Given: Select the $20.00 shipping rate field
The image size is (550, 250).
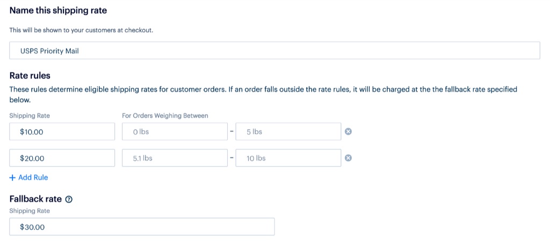Looking at the screenshot, I should pos(62,158).
